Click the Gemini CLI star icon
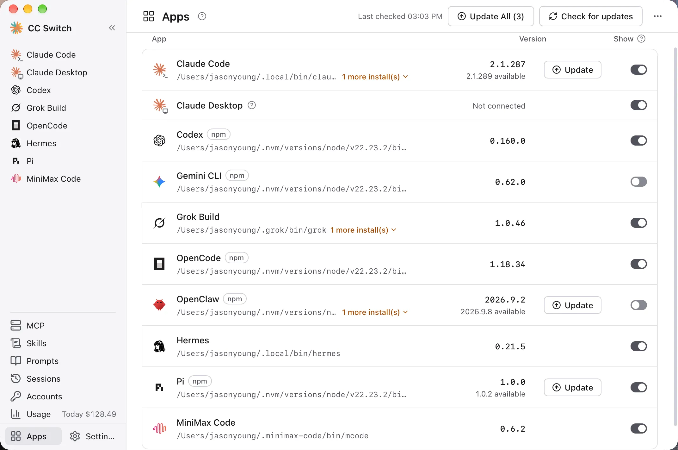The height and width of the screenshot is (450, 678). coord(159,182)
